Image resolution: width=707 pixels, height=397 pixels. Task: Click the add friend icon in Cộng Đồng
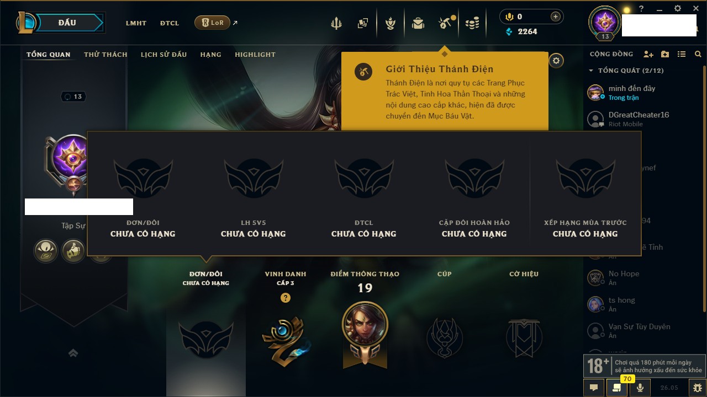click(x=648, y=54)
